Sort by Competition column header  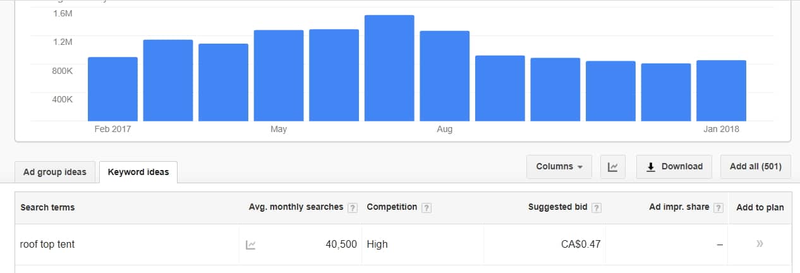coord(392,207)
